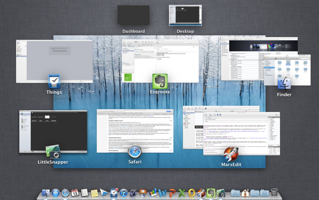Launch the App Store from the Dock
This screenshot has height=200, width=319.
pyautogui.click(x=56, y=193)
